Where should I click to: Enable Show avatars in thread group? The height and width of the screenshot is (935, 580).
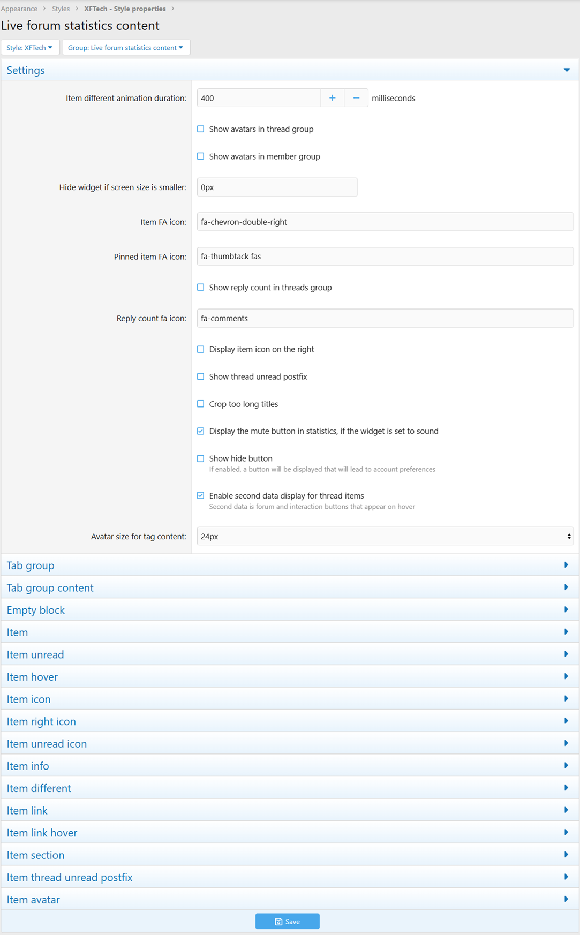click(x=201, y=129)
